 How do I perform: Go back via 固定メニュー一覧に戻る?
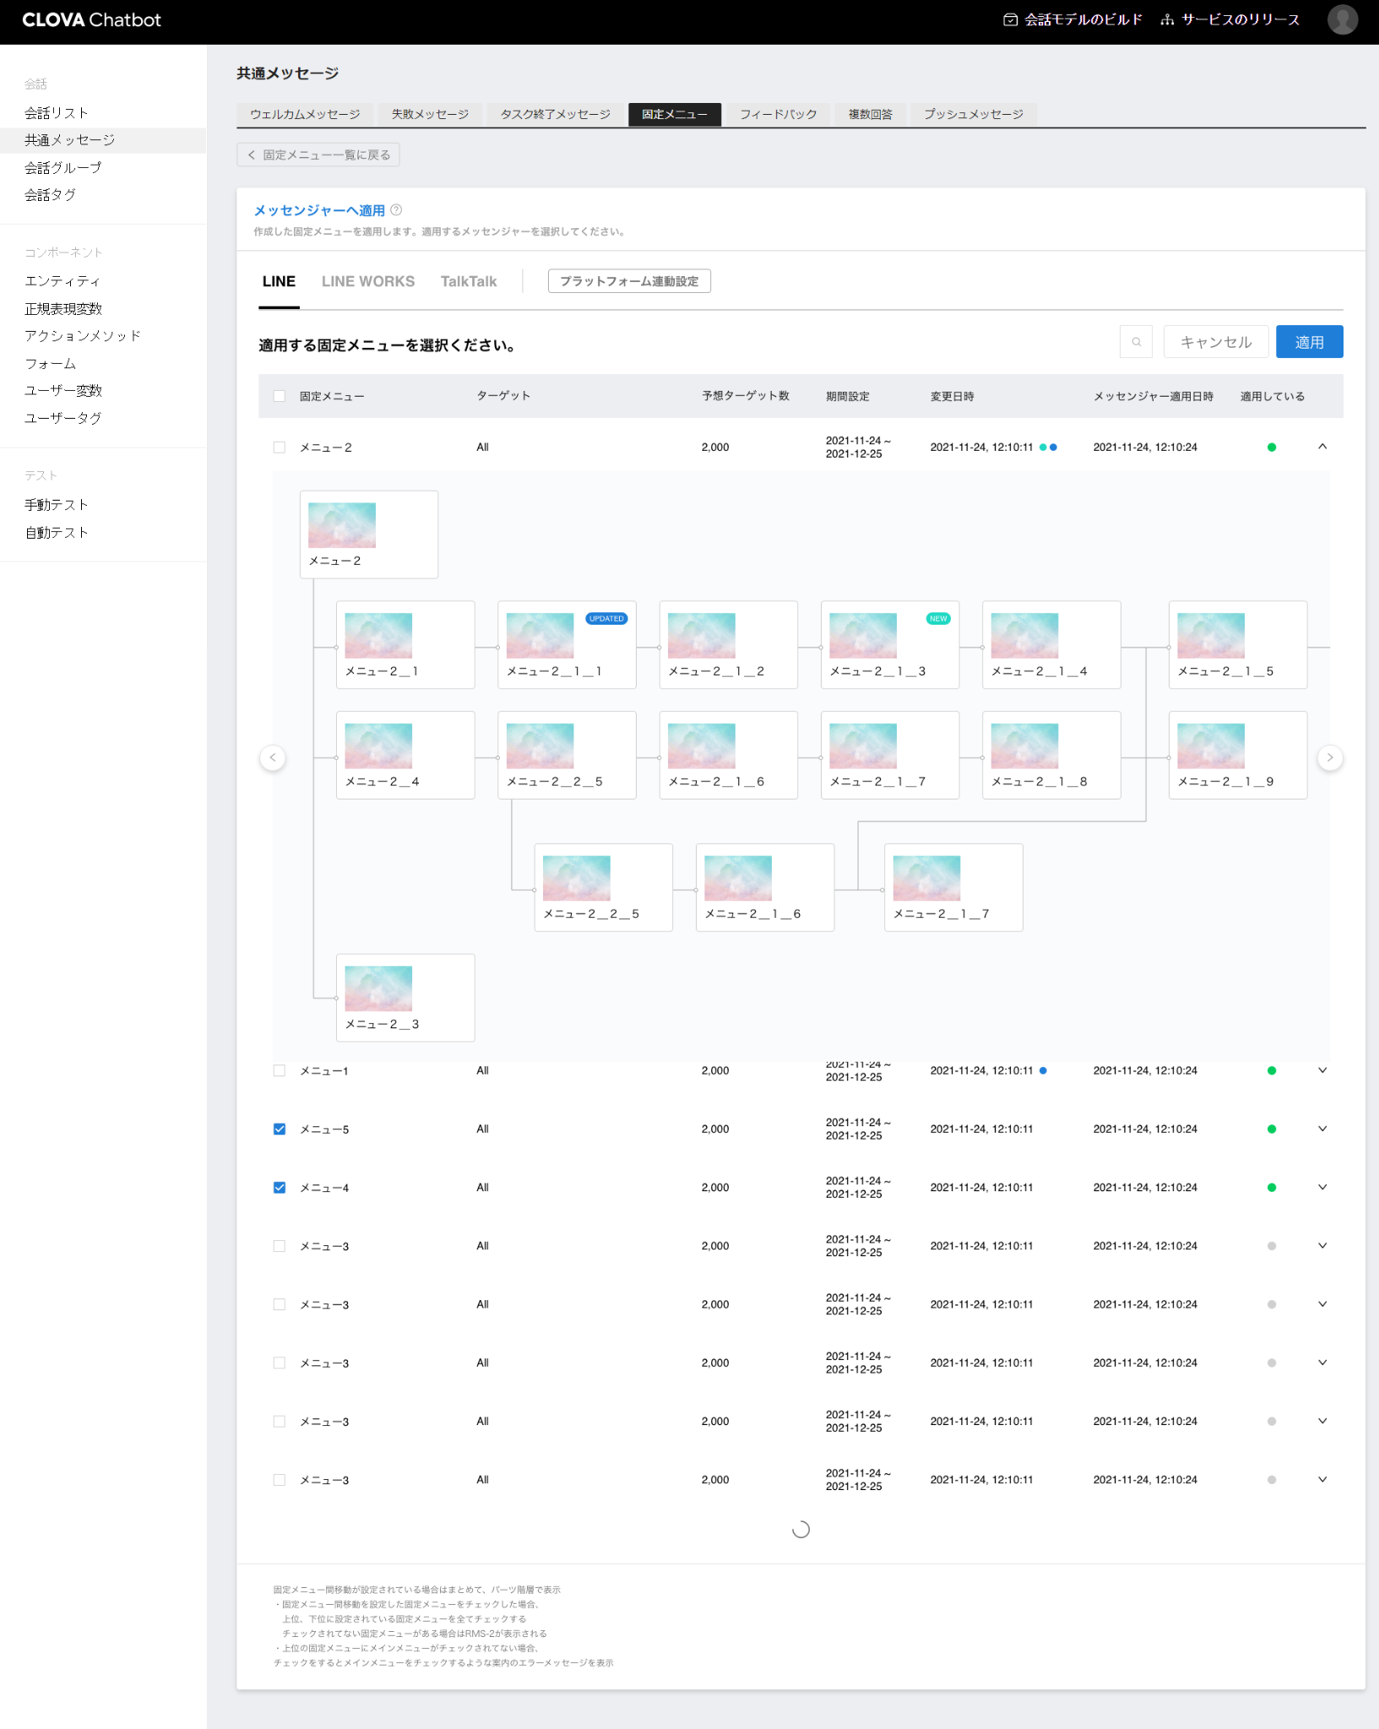[318, 155]
